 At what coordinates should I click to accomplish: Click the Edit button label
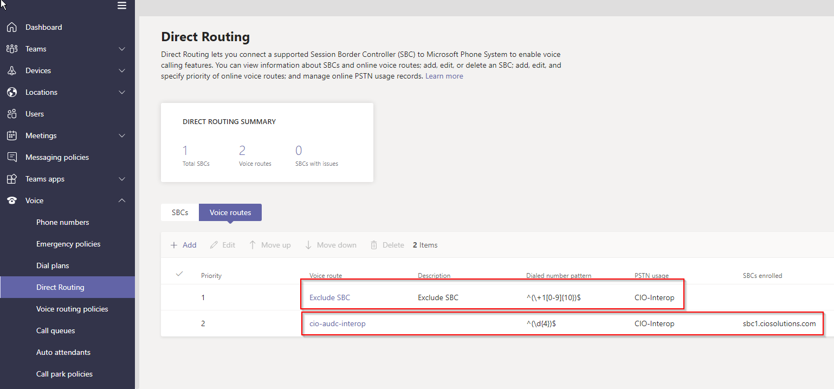pos(229,245)
